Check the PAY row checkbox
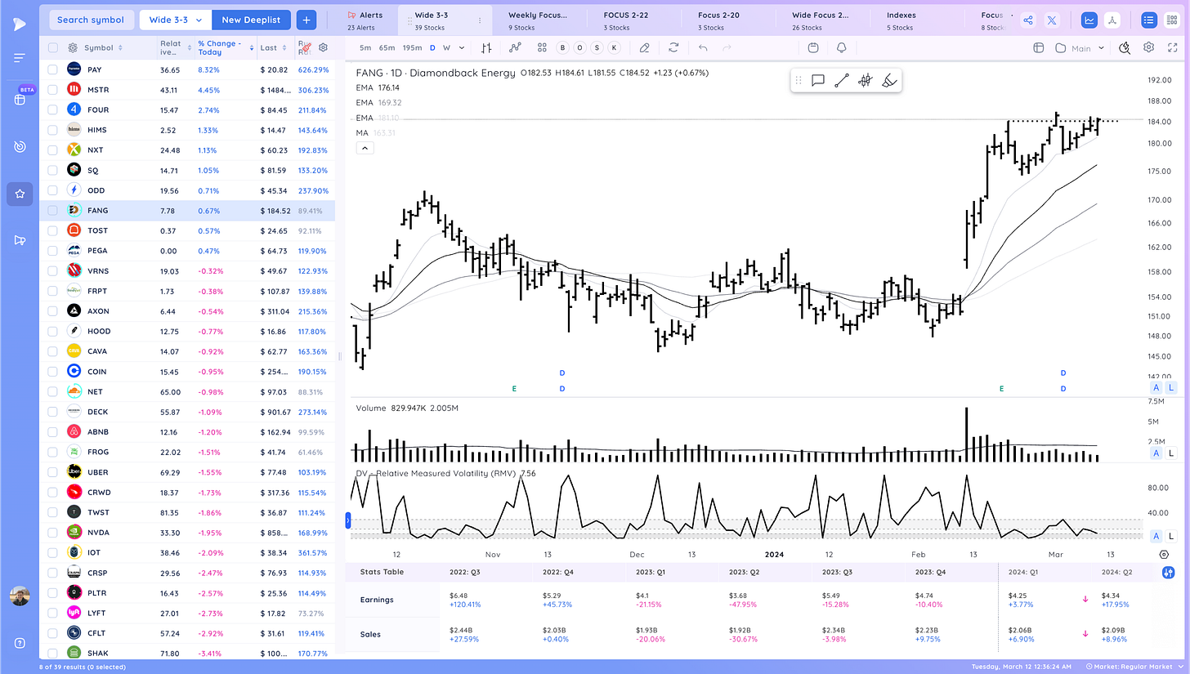The height and width of the screenshot is (674, 1190). [52, 69]
